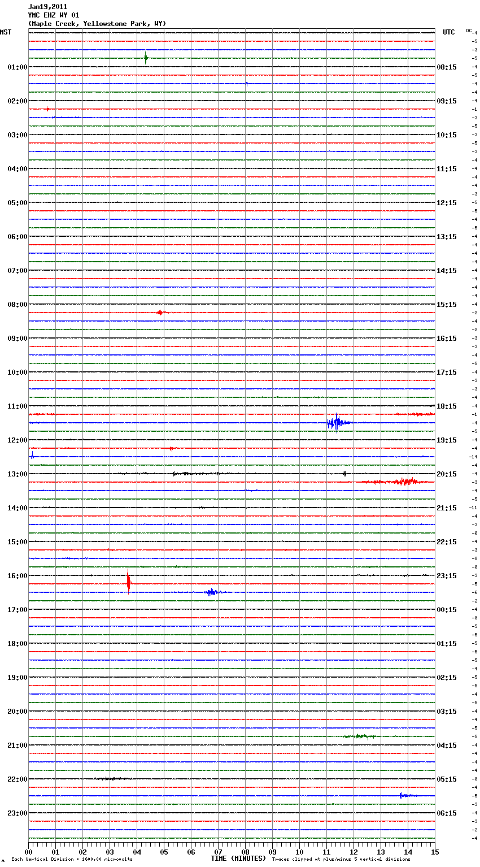
Task: Click the MST column header
Action: click(x=6, y=32)
